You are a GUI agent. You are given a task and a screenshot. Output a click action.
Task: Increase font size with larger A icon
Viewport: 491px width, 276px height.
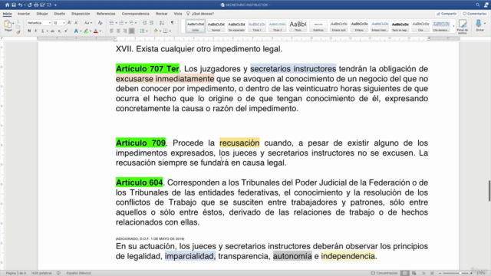coord(70,23)
